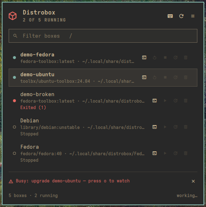
Task: Delete the Debian box
Action: click(x=186, y=127)
